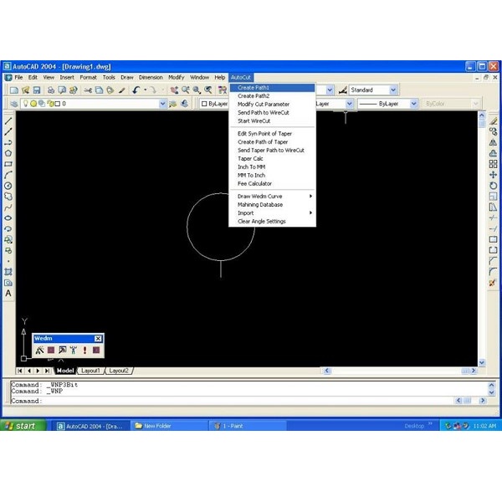Click the Command line input field
The height and width of the screenshot is (502, 502).
[x=231, y=401]
